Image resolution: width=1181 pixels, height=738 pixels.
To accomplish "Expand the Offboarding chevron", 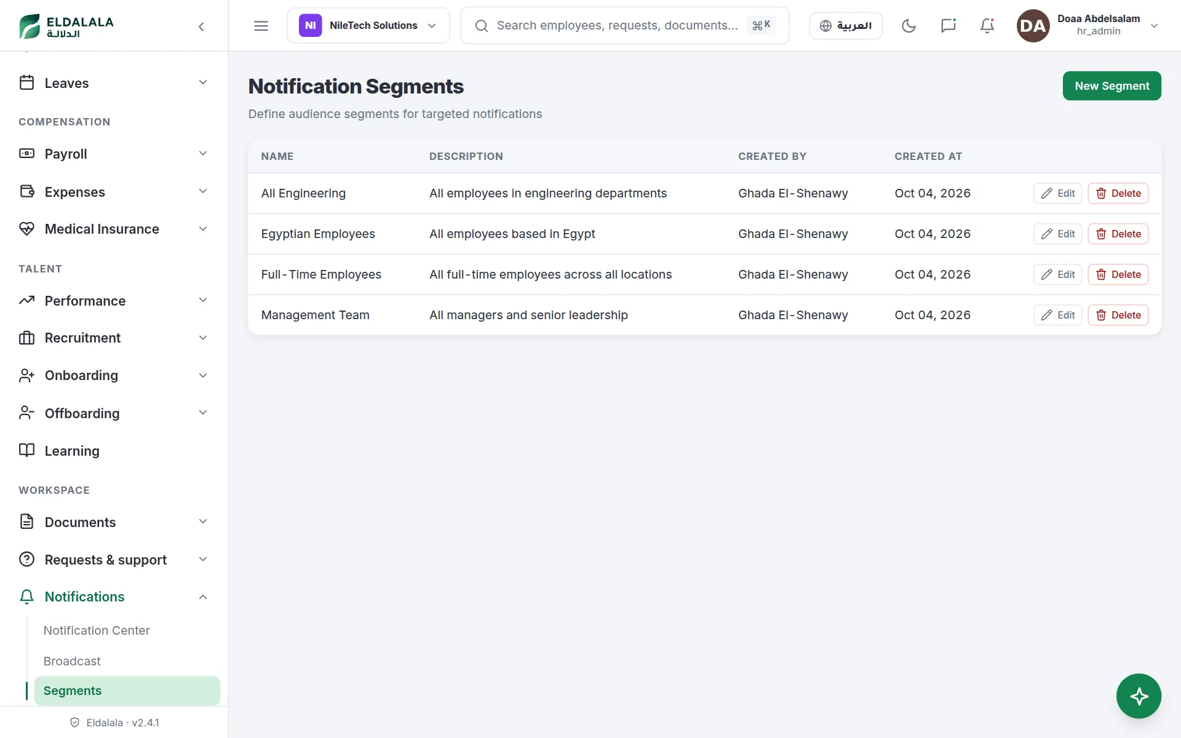I will [203, 413].
